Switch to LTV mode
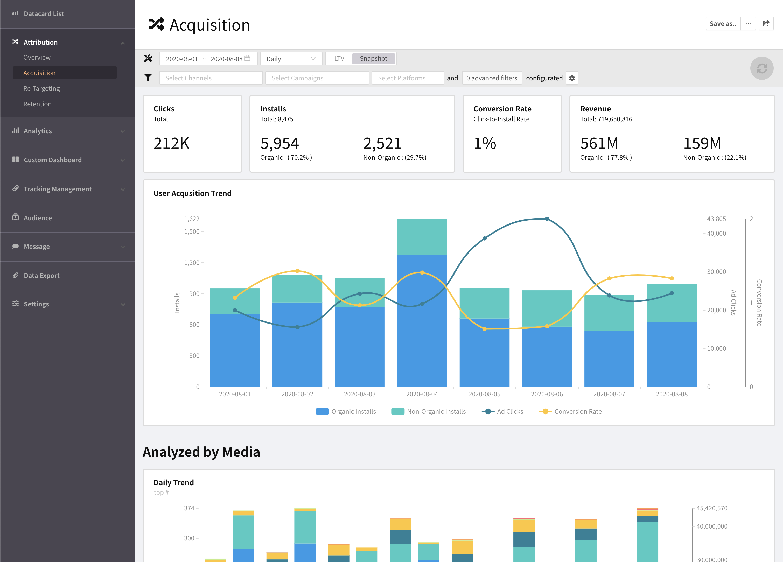 [339, 58]
